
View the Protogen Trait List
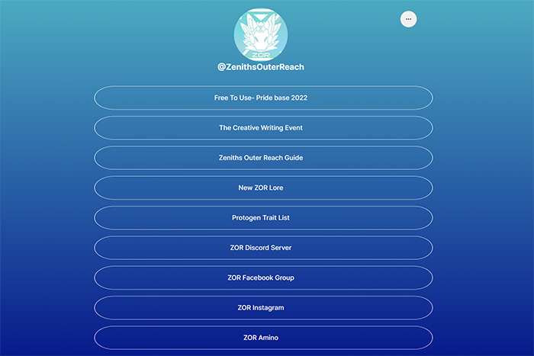point(263,217)
